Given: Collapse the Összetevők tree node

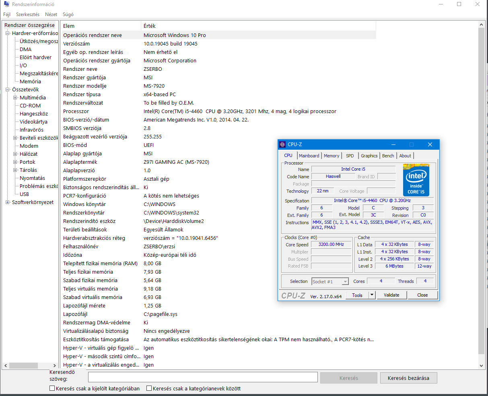Looking at the screenshot, I should pos(8,90).
